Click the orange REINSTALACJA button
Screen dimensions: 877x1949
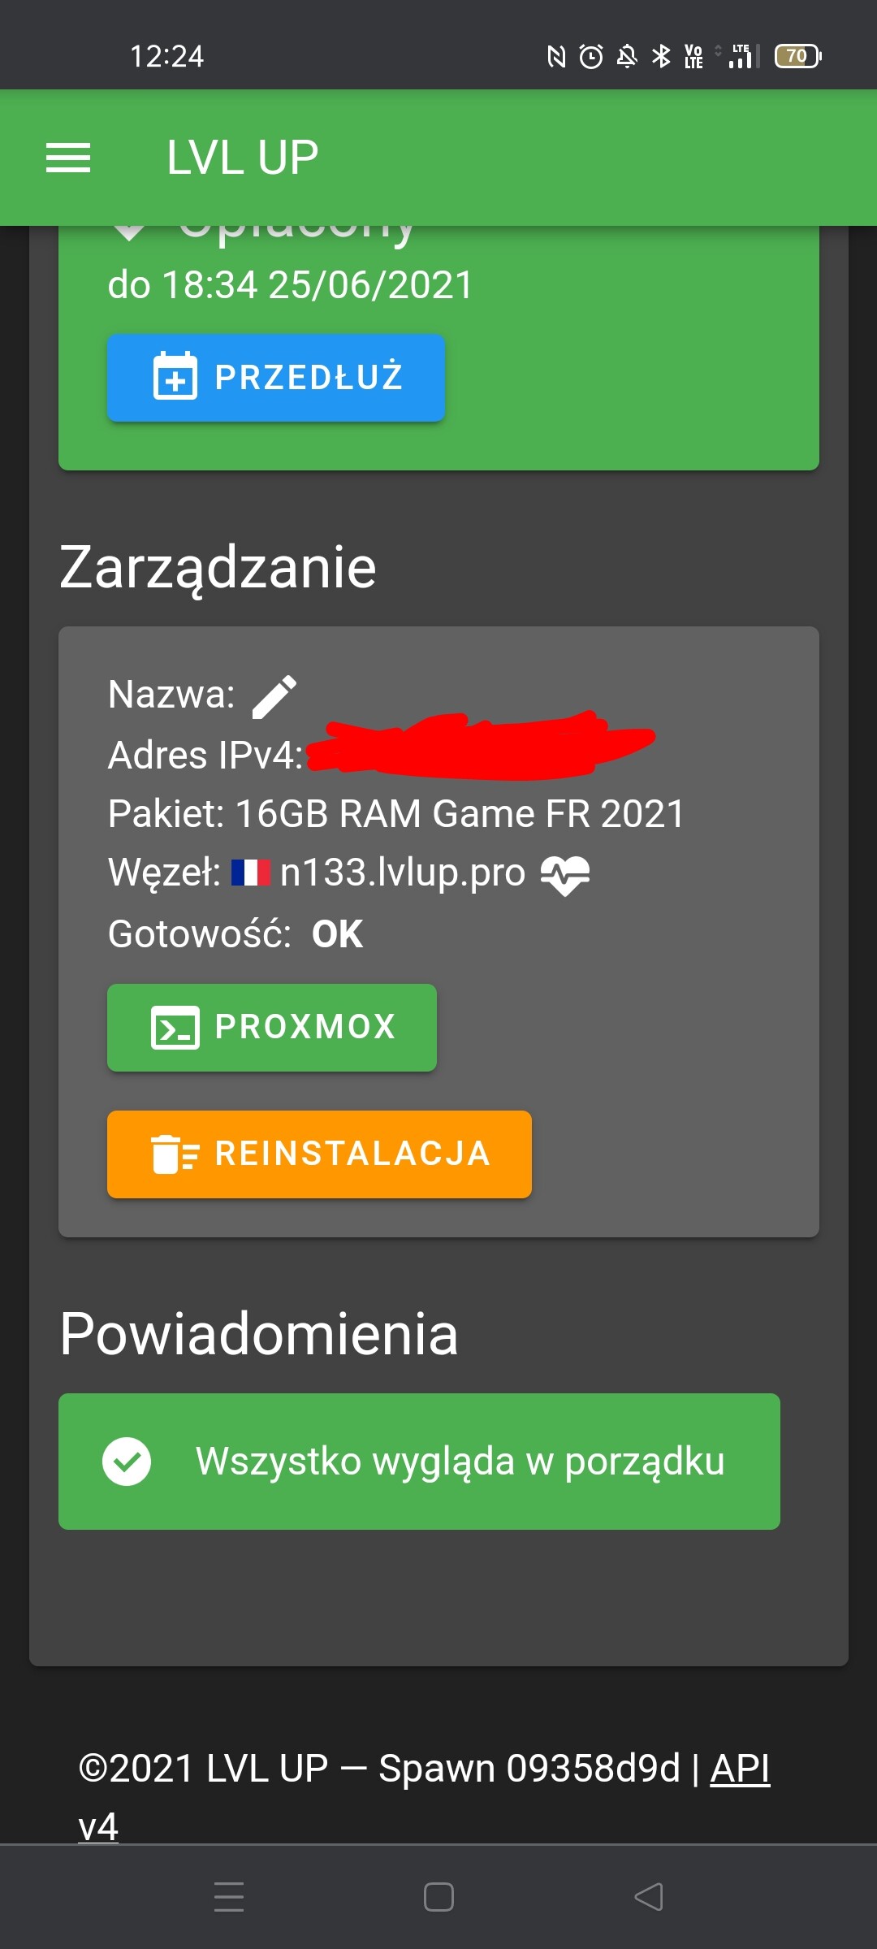[319, 1154]
